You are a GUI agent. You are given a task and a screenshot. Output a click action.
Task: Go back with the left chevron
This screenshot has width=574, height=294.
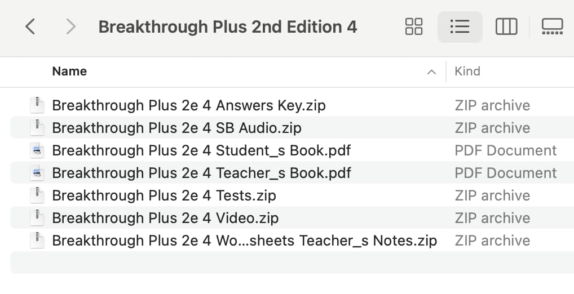(x=30, y=26)
